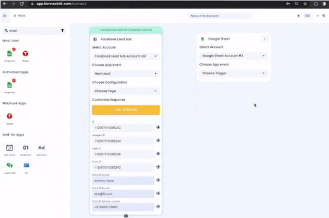
Task: Open the red T app under Most Used
Action: (25, 54)
